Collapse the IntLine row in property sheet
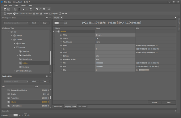181x118 pixels. pyautogui.click(x=56, y=32)
